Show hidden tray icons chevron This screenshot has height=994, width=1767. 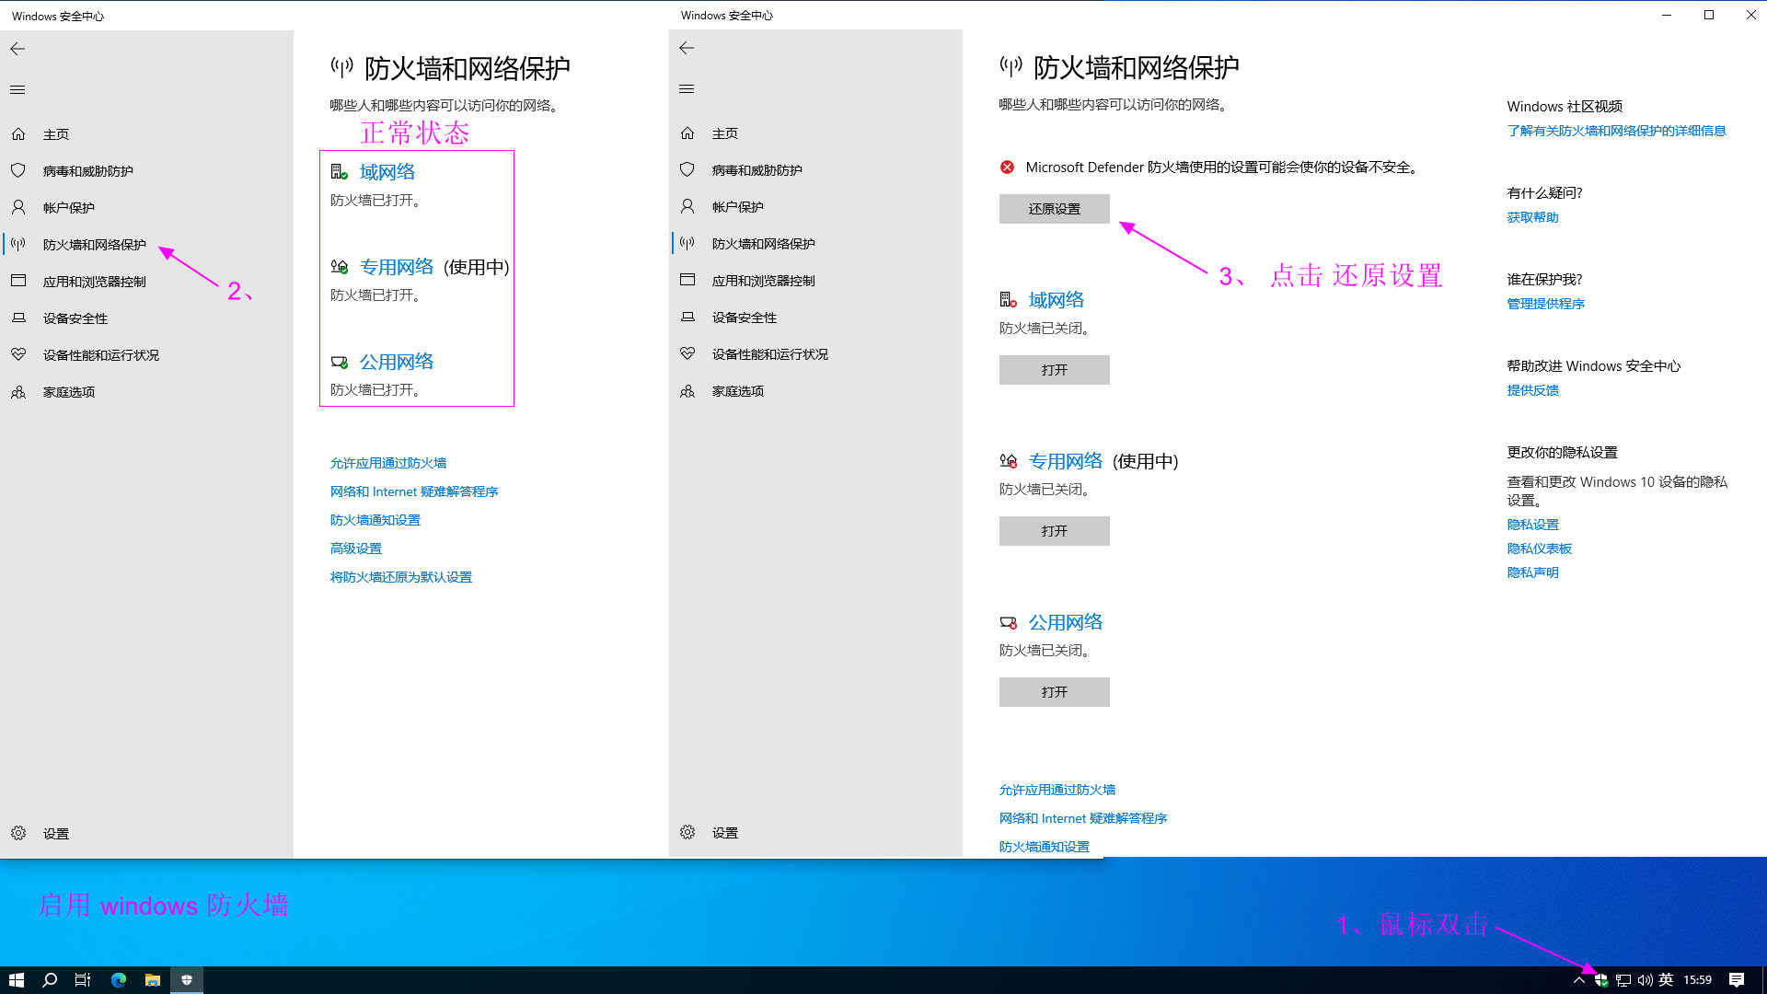tap(1578, 980)
